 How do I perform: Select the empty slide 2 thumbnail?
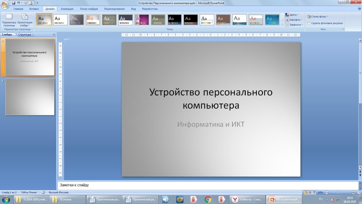(x=30, y=97)
